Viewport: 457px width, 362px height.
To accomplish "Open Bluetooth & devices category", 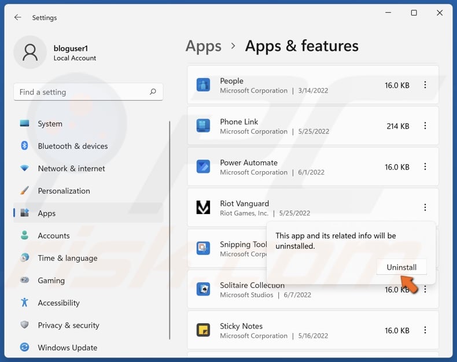I will click(89, 146).
